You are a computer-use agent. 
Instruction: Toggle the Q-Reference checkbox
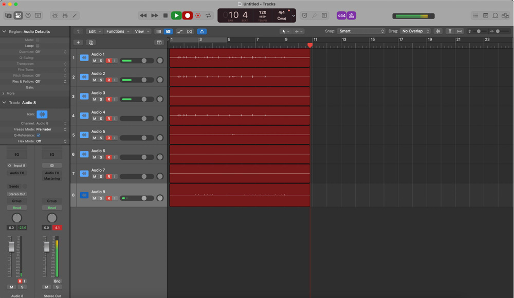38,135
